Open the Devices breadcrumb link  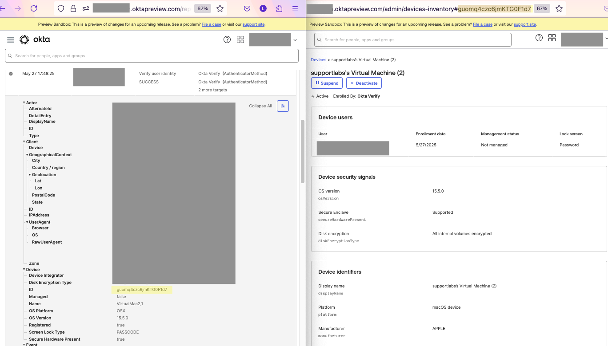pos(318,59)
